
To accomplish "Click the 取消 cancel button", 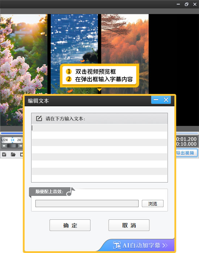I will pyautogui.click(x=129, y=225).
